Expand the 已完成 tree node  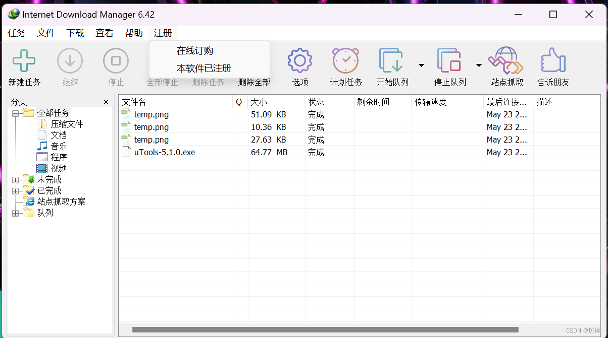[15, 190]
